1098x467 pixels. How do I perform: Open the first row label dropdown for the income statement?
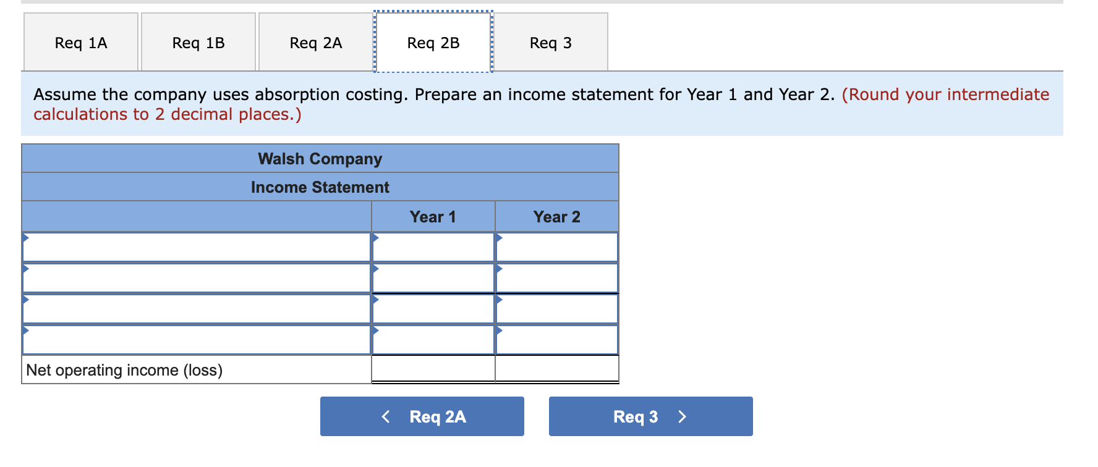coord(26,238)
